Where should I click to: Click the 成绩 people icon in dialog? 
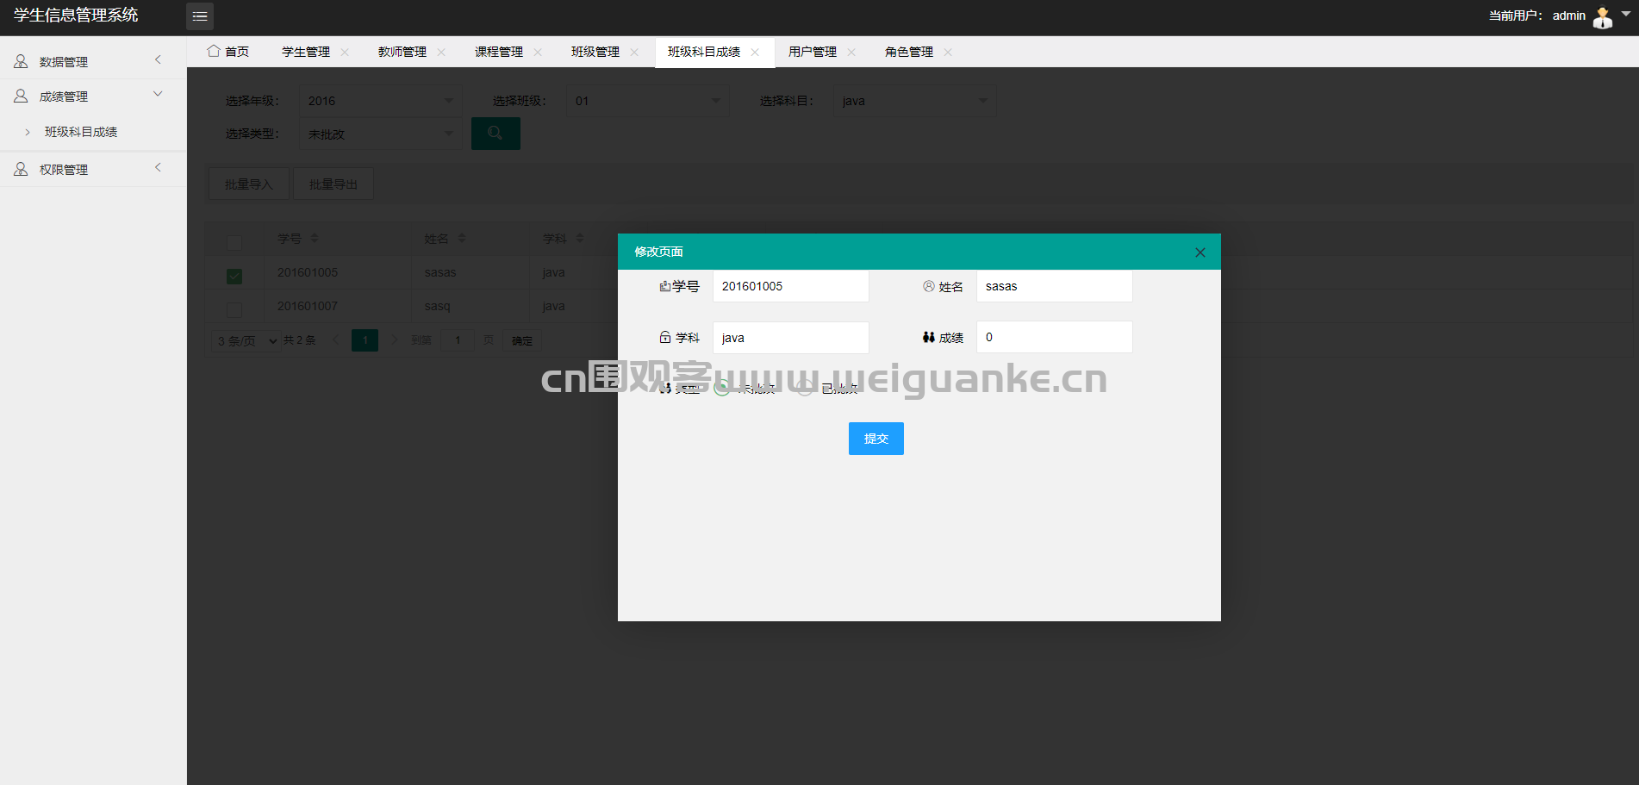point(929,337)
